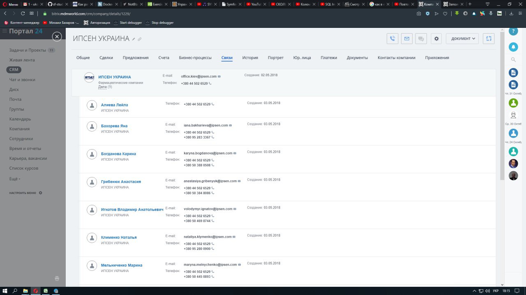Screen dimensions: 526x295
Task: Open the Документы tab
Action: (x=358, y=58)
